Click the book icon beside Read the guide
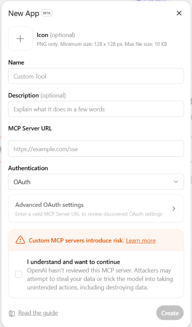Screen dimensions: 192x327 tap(12, 313)
